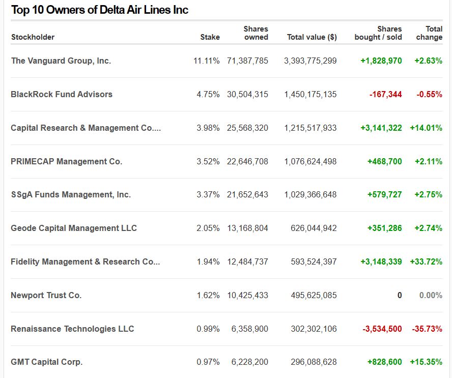The image size is (452, 378).
Task: Click the Total change column header
Action: [x=429, y=33]
